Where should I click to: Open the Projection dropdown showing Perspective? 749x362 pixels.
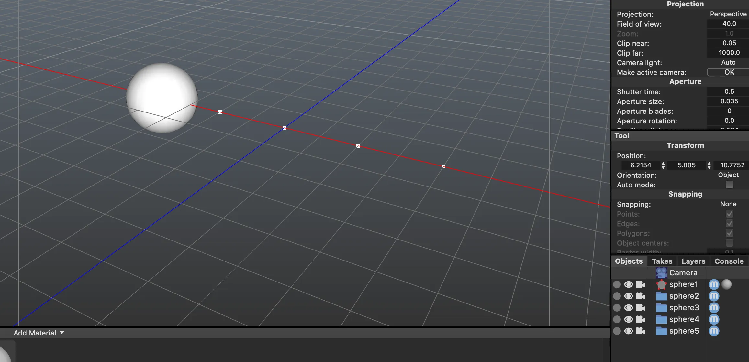[x=728, y=14]
